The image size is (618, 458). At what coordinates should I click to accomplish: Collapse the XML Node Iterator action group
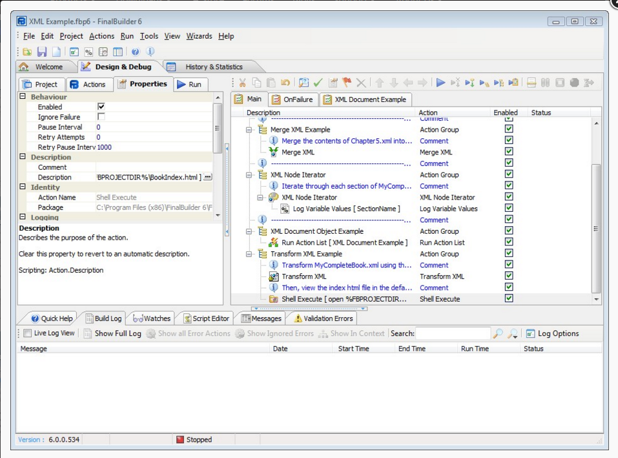pos(249,175)
